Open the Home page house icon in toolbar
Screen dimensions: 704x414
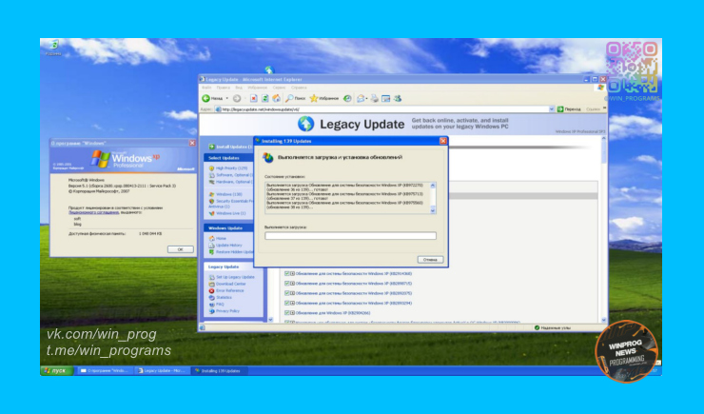277,98
